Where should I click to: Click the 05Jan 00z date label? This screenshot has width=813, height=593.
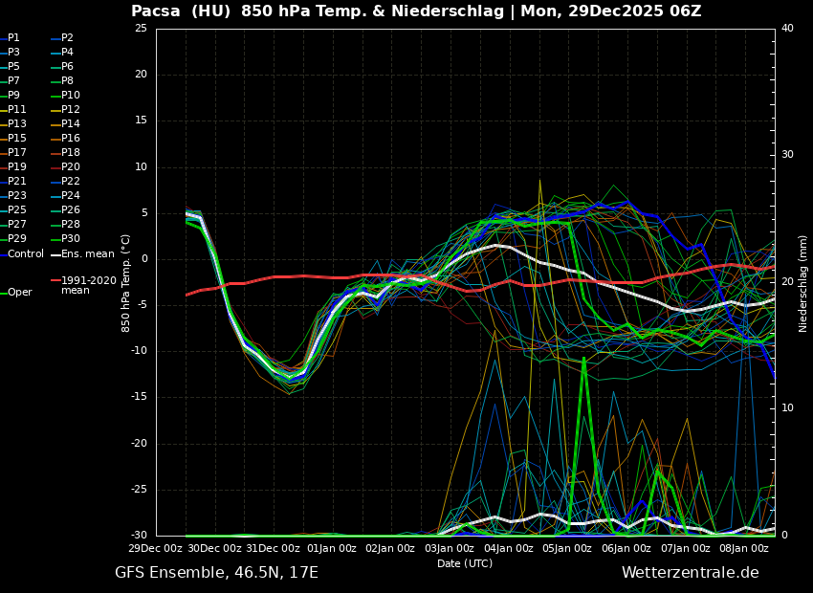click(x=567, y=549)
